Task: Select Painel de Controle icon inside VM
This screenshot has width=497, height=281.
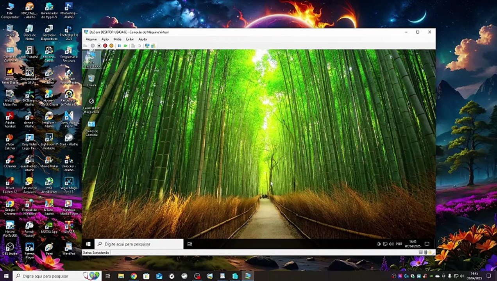Action: pos(91,128)
